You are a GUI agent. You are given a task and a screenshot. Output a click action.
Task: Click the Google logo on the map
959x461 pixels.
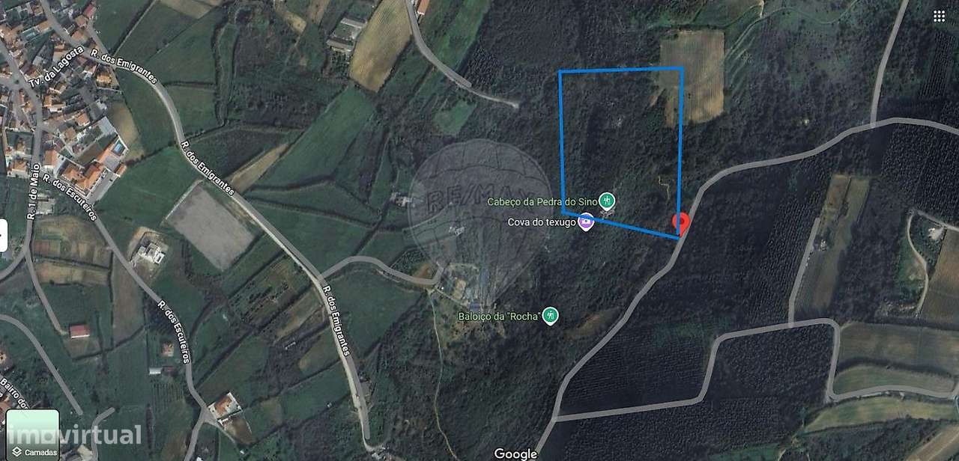tap(515, 454)
